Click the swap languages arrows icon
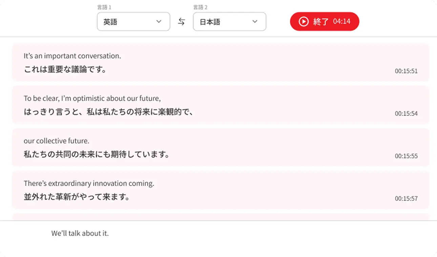The width and height of the screenshot is (437, 257). 182,22
